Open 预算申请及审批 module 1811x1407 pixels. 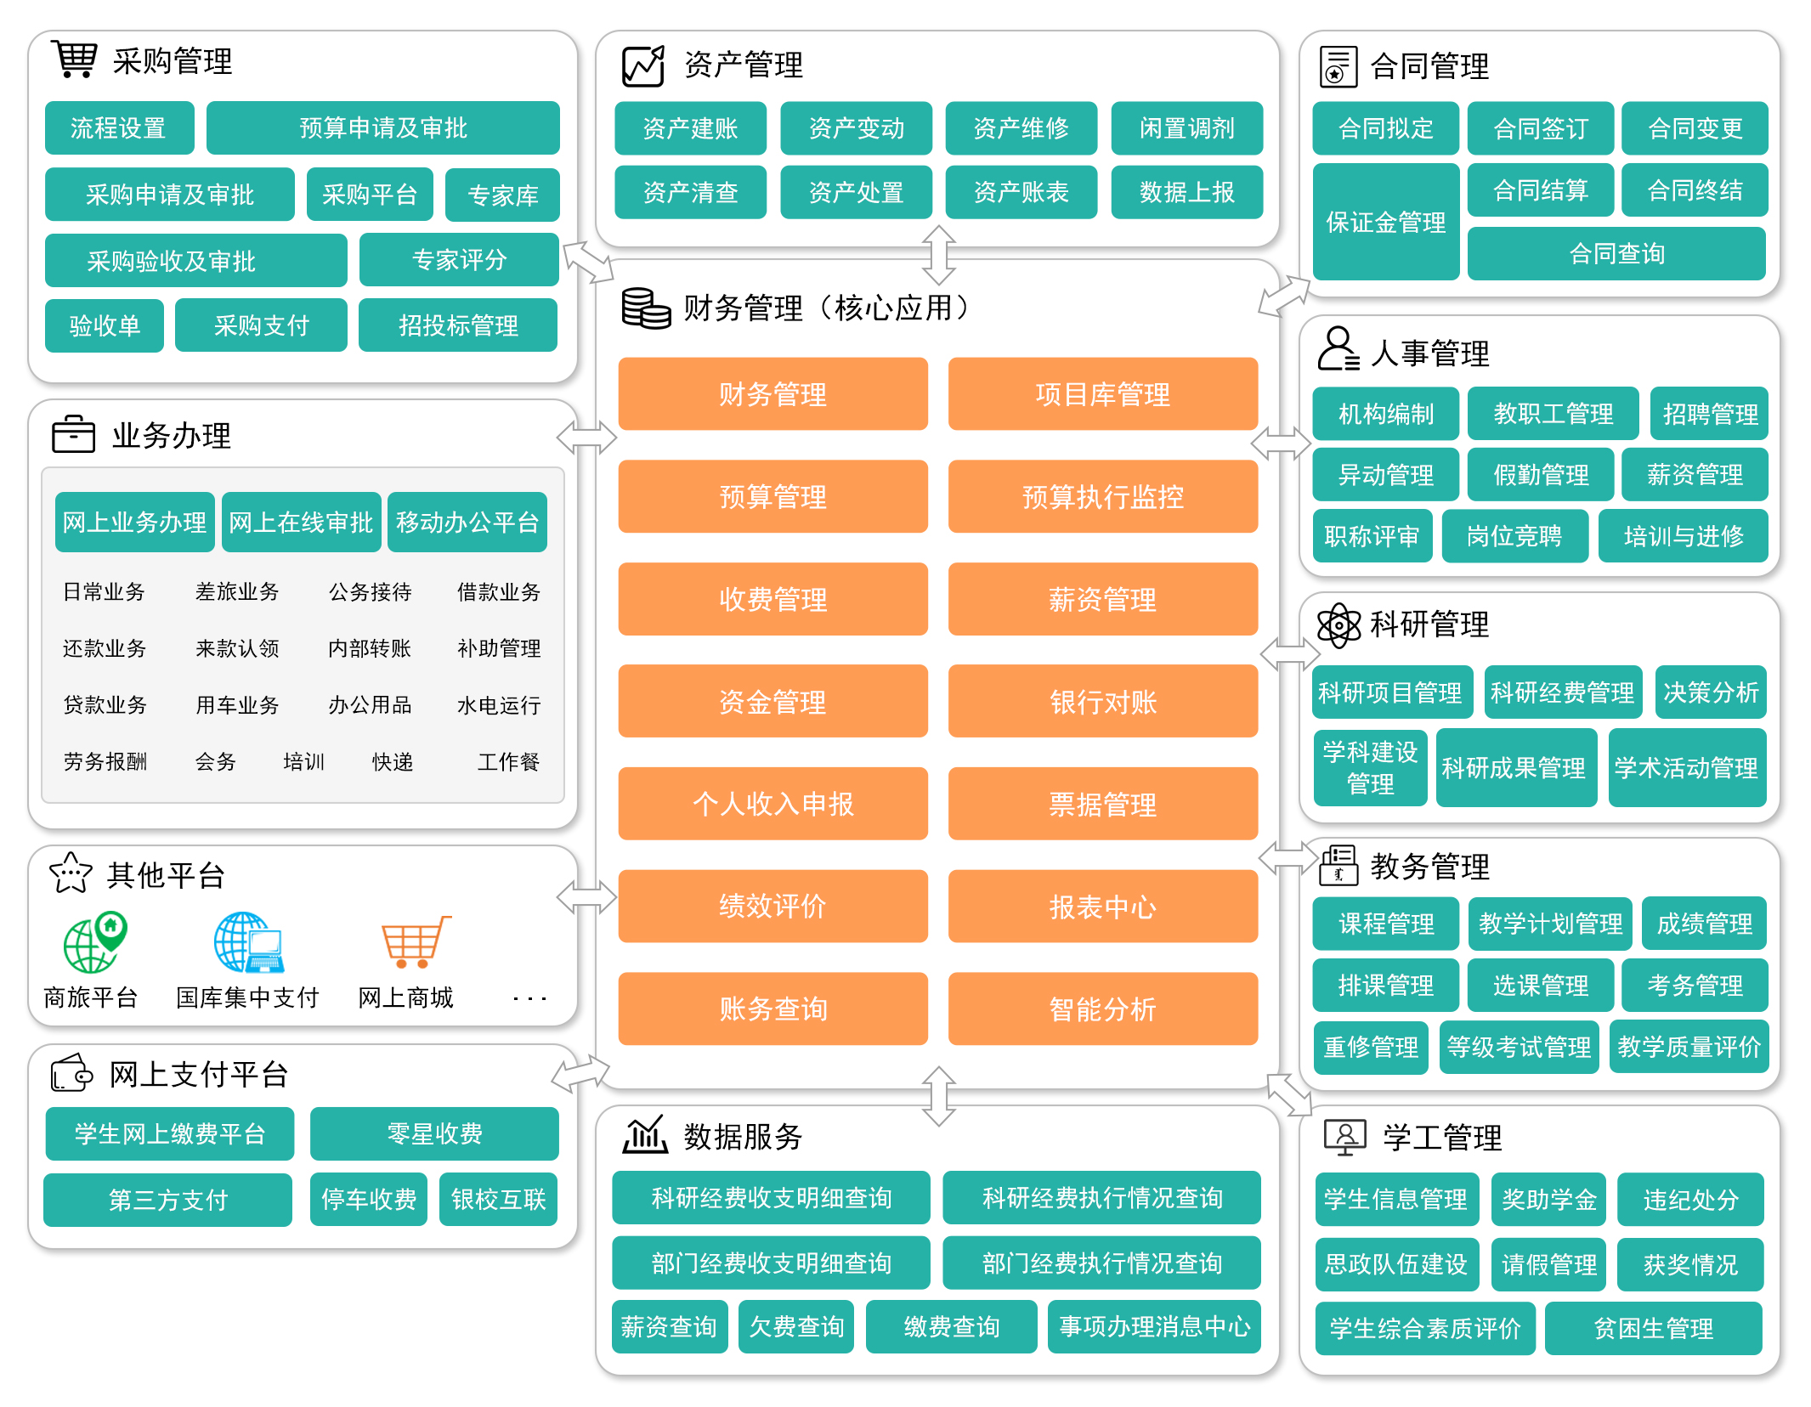point(383,128)
